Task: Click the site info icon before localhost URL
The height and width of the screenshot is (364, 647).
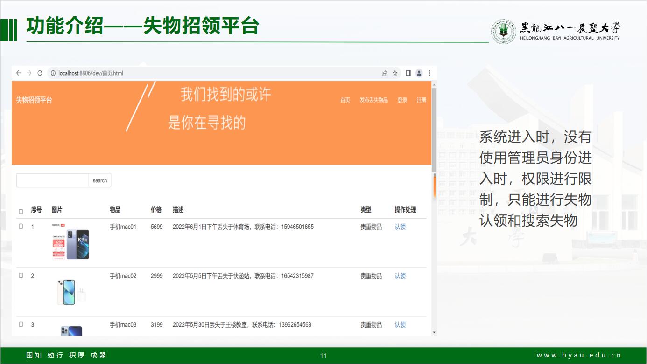Action: 53,73
